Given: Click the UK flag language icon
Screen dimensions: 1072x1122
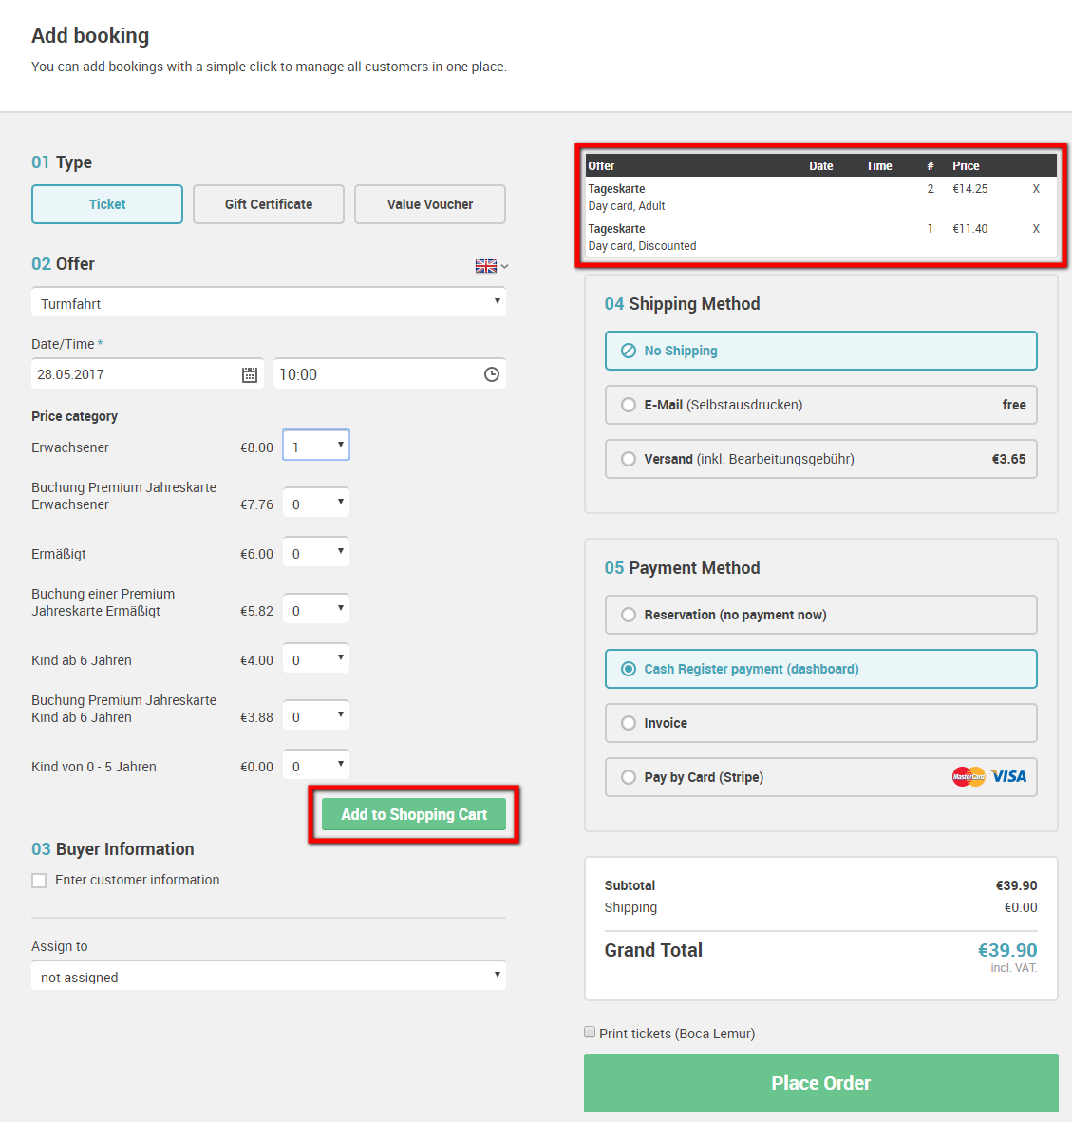Looking at the screenshot, I should point(485,266).
